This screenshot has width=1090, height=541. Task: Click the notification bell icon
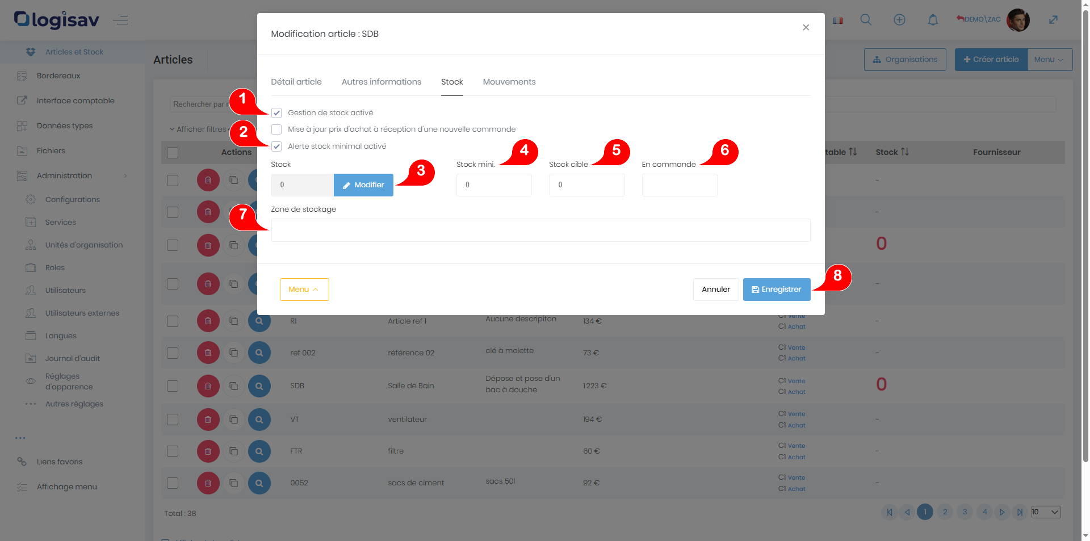point(933,20)
